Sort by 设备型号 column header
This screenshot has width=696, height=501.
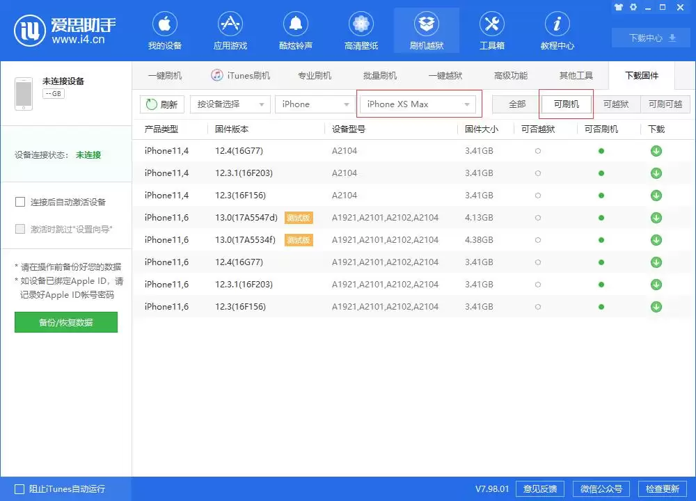pyautogui.click(x=349, y=129)
